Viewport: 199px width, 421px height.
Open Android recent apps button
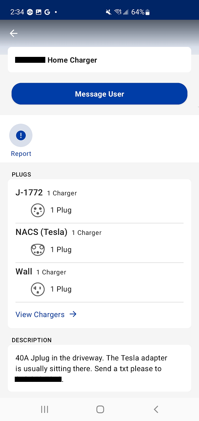(45, 409)
